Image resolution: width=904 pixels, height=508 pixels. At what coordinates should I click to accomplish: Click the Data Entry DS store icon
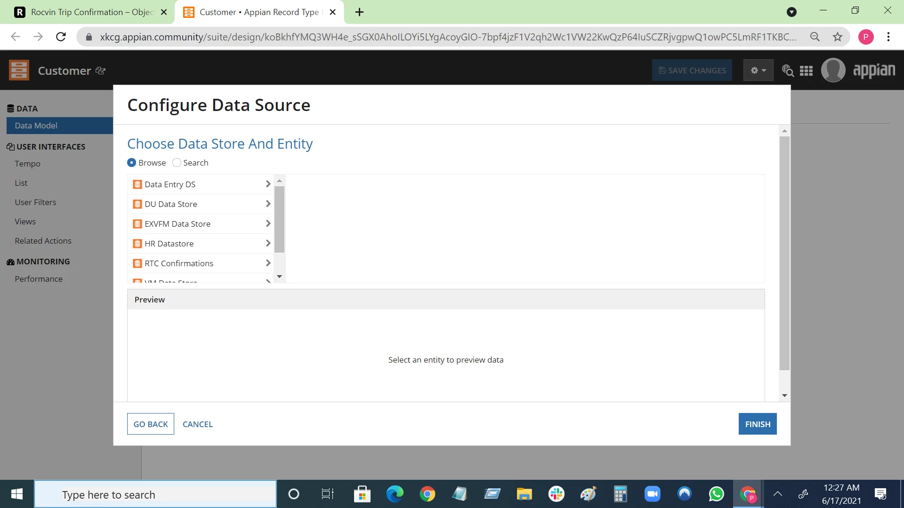click(x=137, y=184)
